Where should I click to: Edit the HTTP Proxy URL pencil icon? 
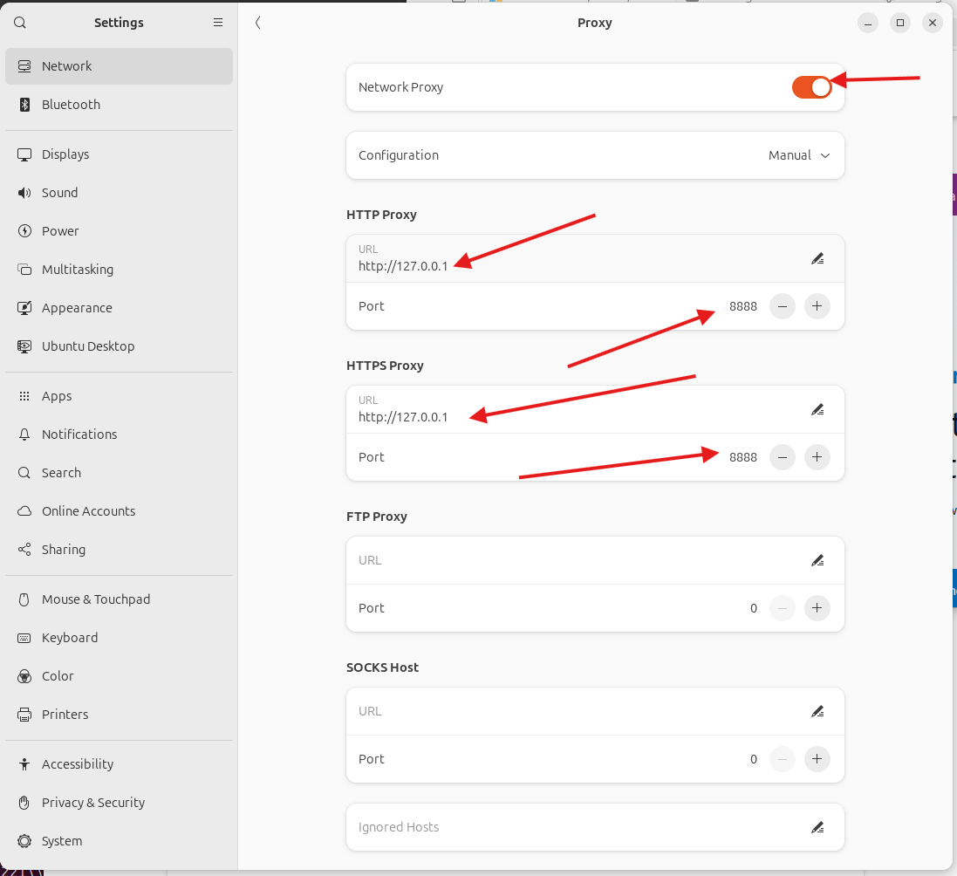(817, 258)
